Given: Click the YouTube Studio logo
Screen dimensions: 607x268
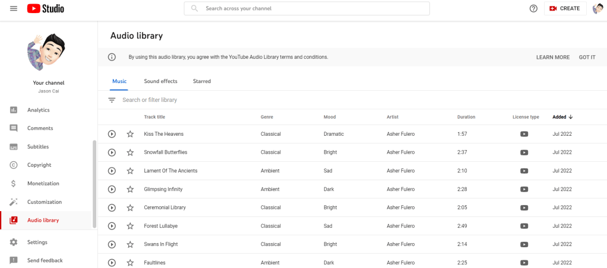Looking at the screenshot, I should [46, 8].
